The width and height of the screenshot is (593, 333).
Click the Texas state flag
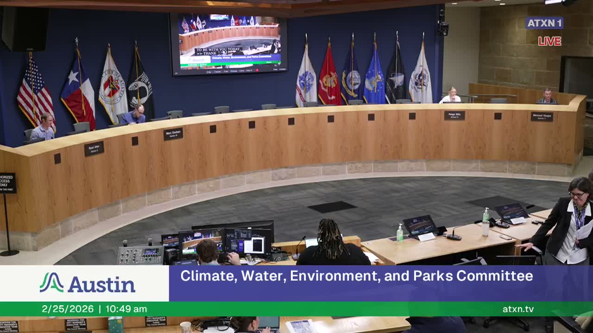coord(78,92)
